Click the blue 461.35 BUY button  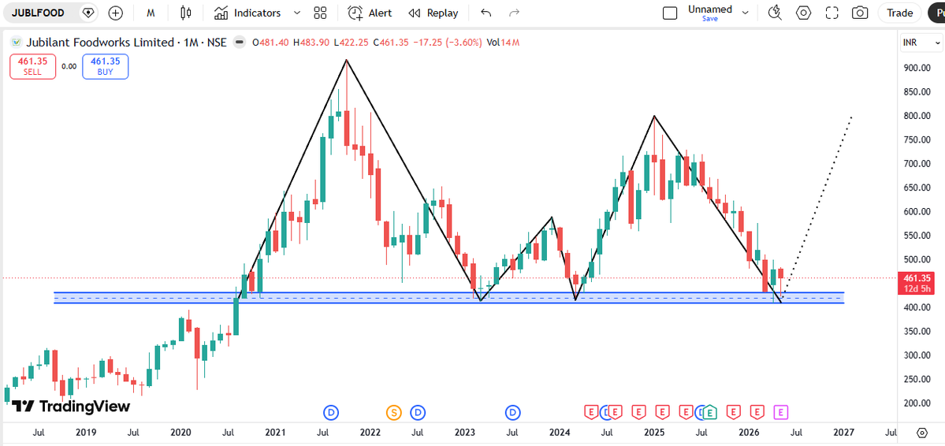click(x=106, y=66)
